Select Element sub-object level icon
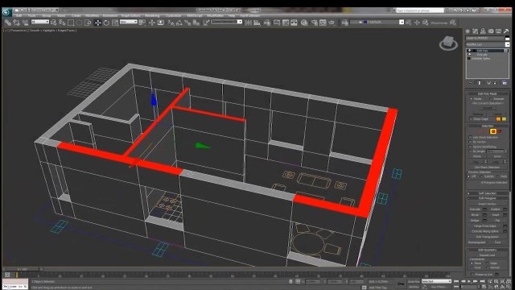This screenshot has width=515, height=290. pos(500,131)
